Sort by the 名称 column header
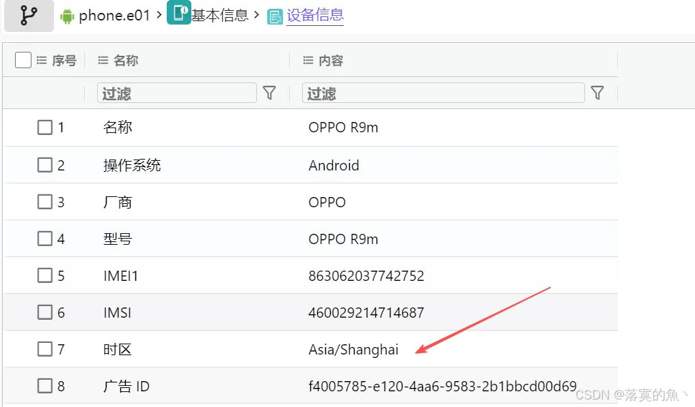The height and width of the screenshot is (407, 695). pyautogui.click(x=126, y=60)
